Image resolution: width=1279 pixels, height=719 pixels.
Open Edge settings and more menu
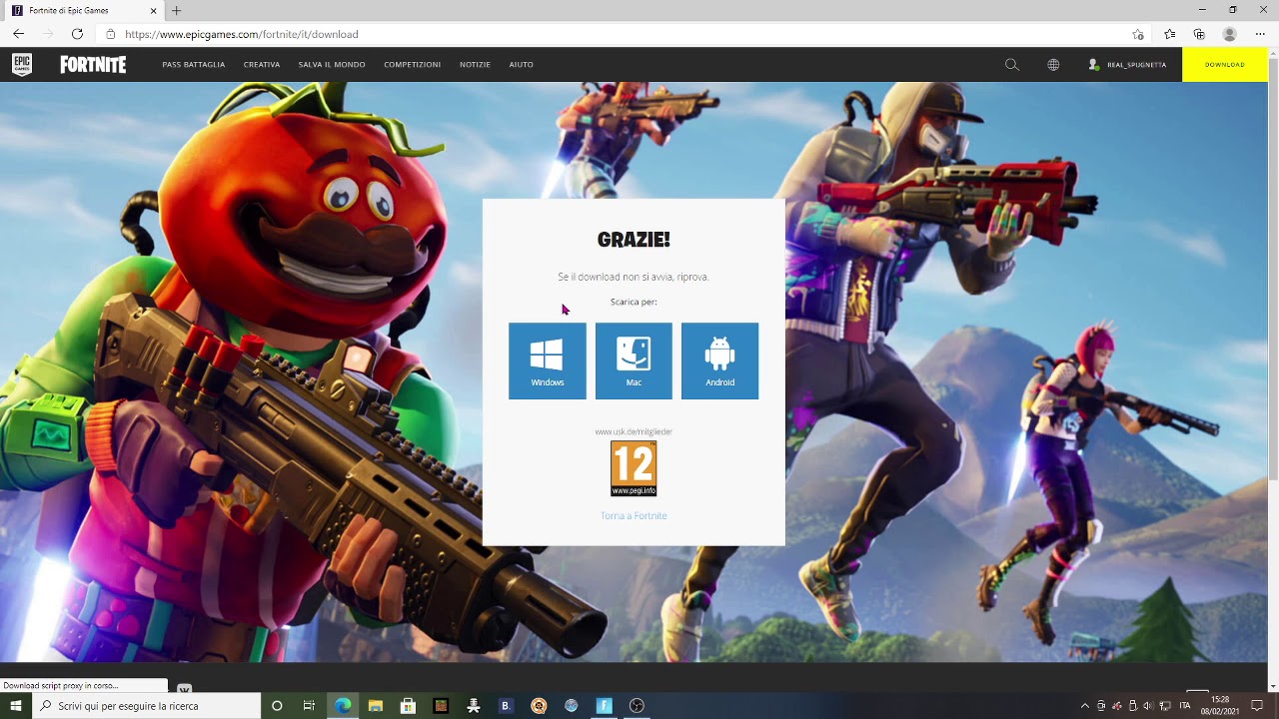coord(1260,34)
